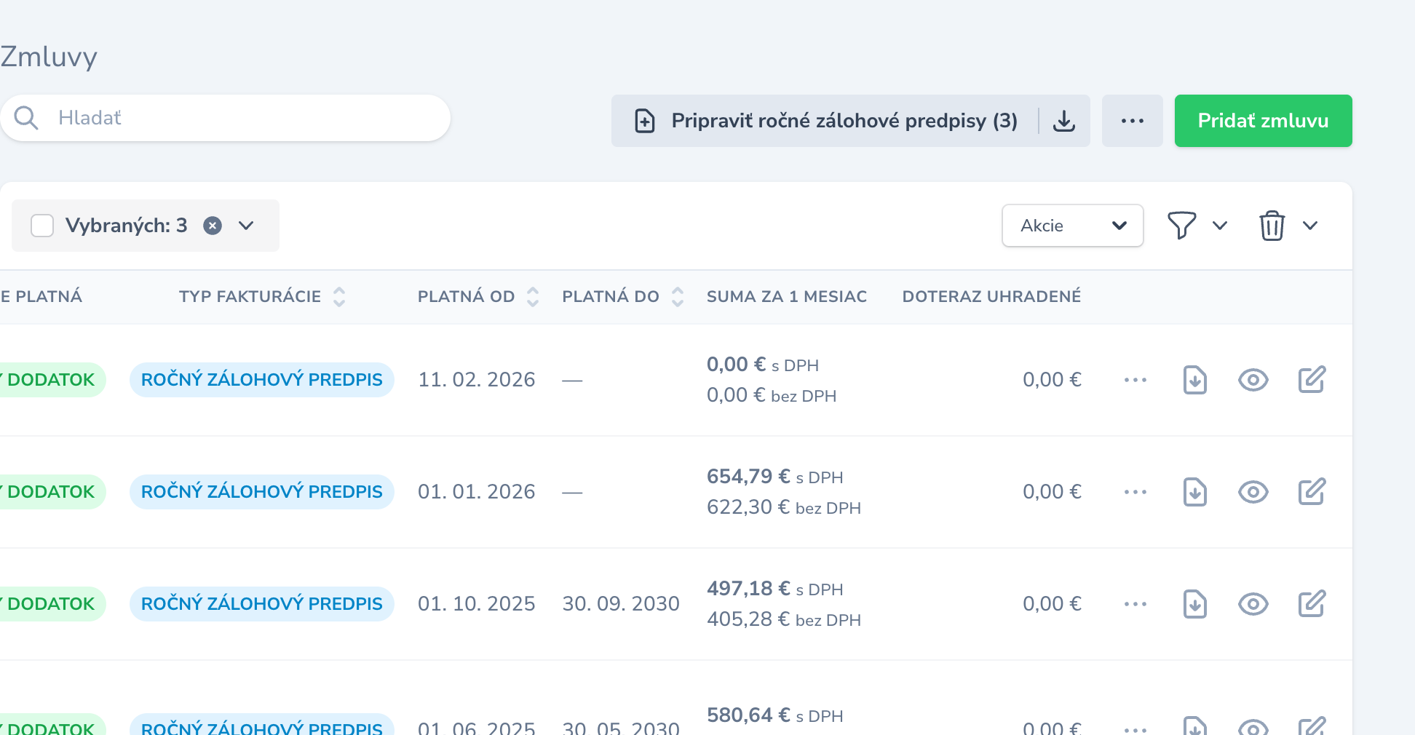Screen dimensions: 1415x735
Task: Download document for 01. 01. 2026 contract
Action: click(1195, 492)
